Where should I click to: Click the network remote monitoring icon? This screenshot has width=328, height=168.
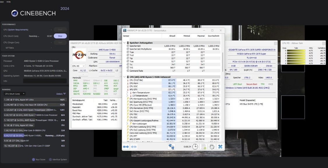171,147
